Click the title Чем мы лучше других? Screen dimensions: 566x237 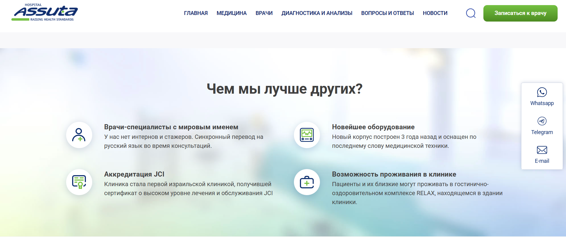(285, 89)
